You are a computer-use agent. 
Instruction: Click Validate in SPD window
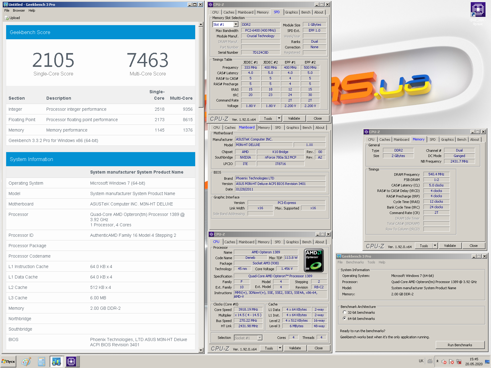pyautogui.click(x=294, y=118)
